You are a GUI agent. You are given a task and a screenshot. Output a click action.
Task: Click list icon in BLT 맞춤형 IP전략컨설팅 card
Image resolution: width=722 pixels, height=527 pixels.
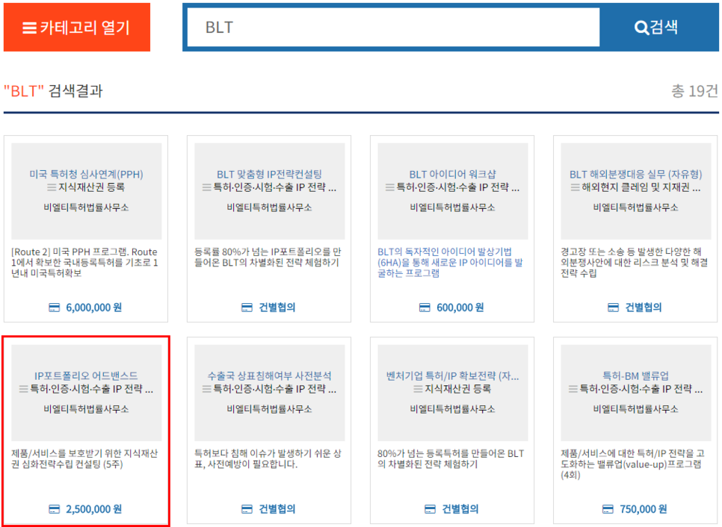206,187
